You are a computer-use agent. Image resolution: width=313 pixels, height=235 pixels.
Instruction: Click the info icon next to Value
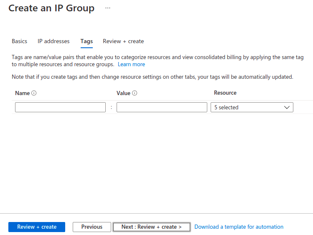pyautogui.click(x=135, y=93)
